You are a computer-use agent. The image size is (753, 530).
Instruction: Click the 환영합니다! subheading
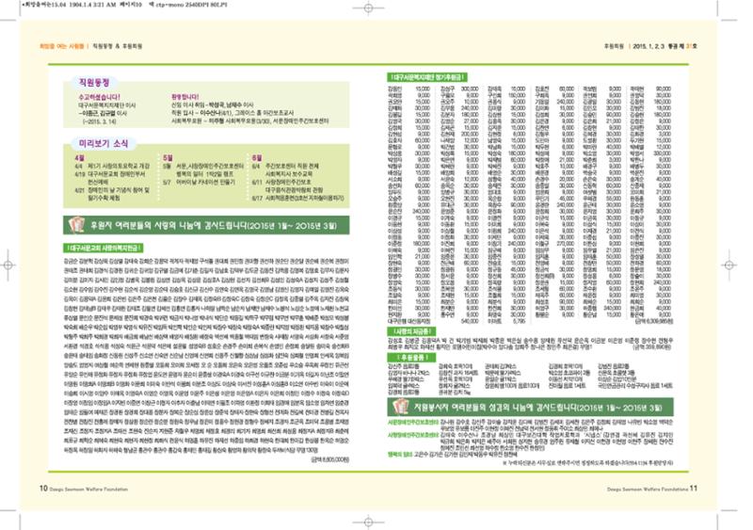click(x=184, y=97)
